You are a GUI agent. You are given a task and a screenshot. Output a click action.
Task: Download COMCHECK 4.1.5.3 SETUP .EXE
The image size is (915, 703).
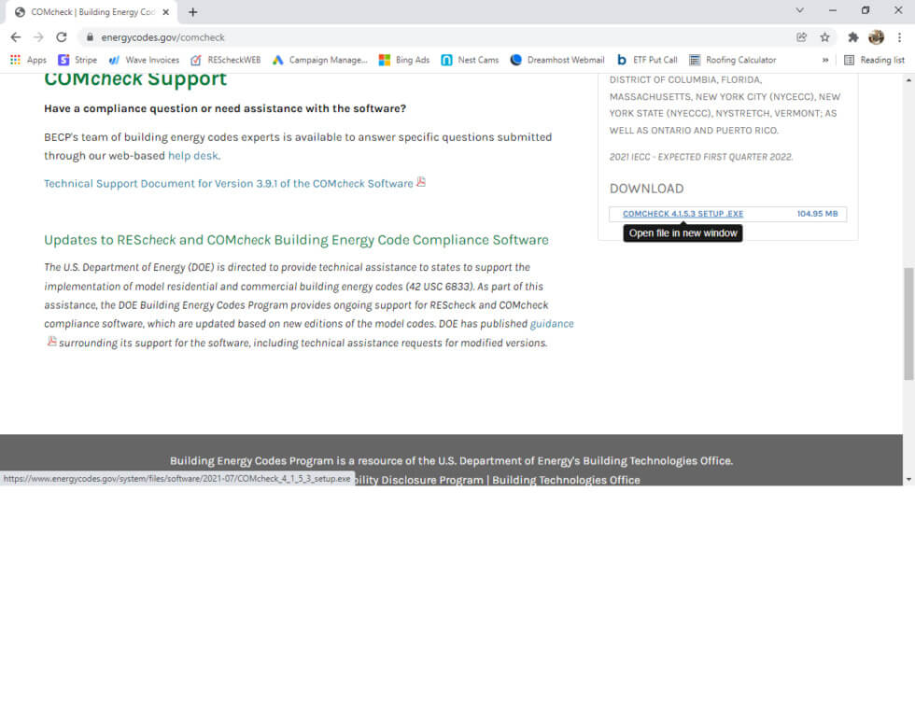coord(684,213)
